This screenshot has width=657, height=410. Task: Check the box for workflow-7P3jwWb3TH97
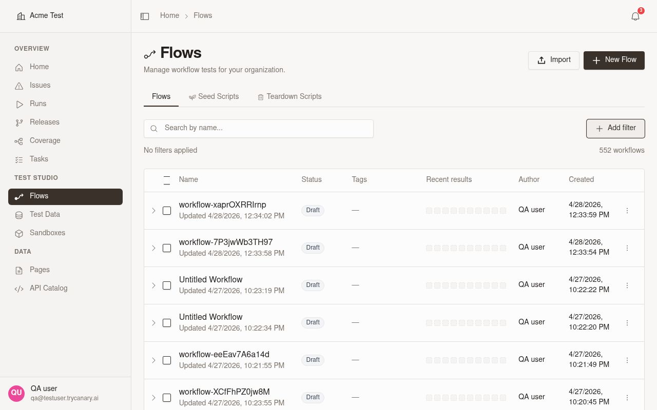point(167,248)
